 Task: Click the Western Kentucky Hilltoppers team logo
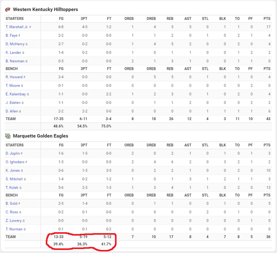pyautogui.click(x=8, y=9)
